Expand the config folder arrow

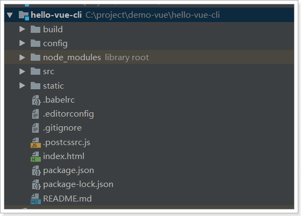point(22,43)
